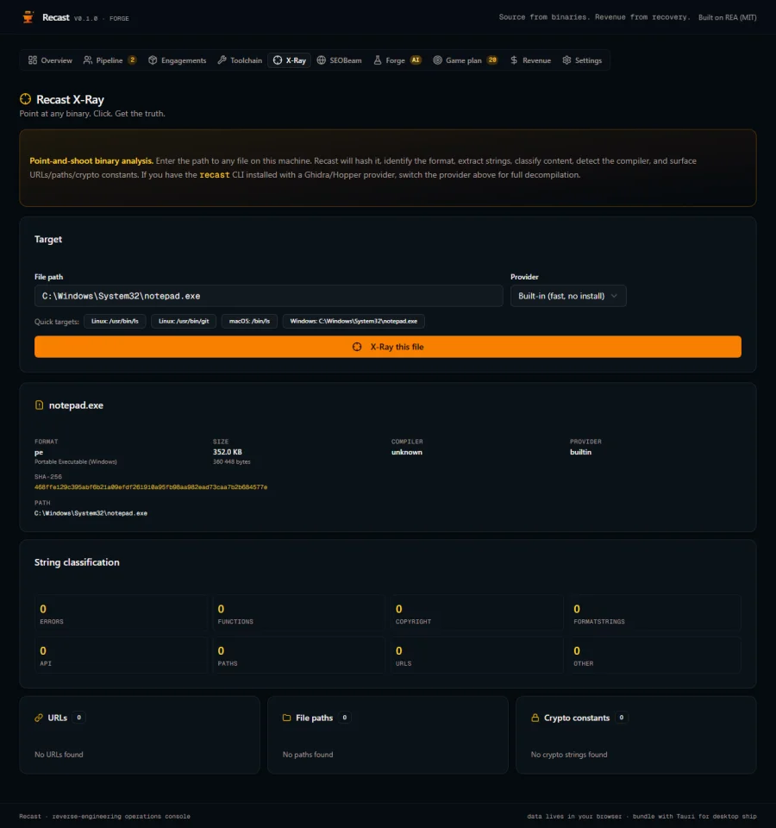Click the 'Built on REA (MIT)' text
776x828 pixels.
(x=728, y=17)
